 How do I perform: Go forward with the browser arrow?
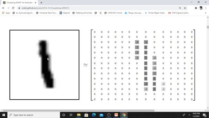pyautogui.click(x=8, y=8)
